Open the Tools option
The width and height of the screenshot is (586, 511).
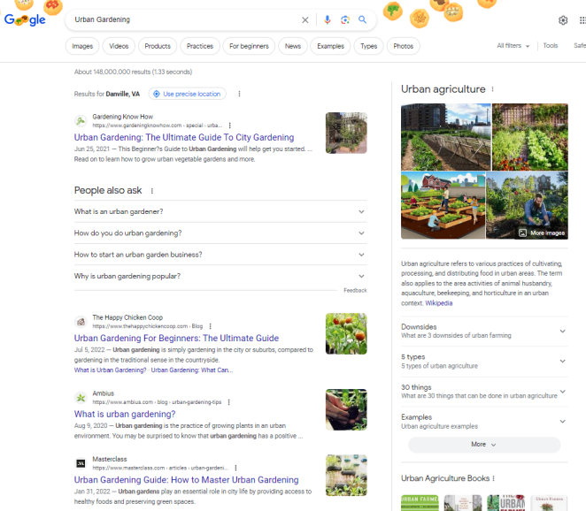pos(550,46)
